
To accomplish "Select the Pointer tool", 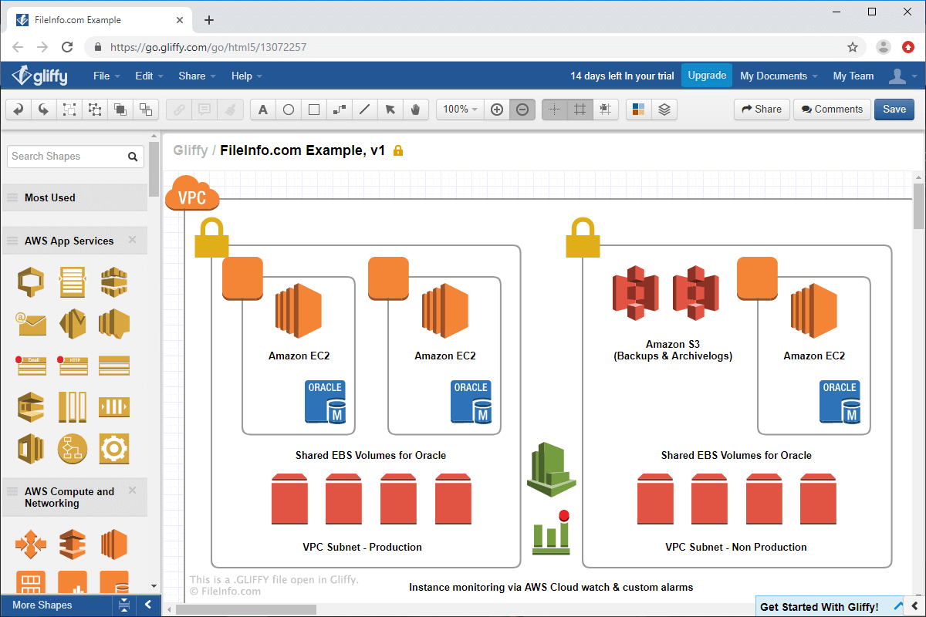I will click(390, 110).
